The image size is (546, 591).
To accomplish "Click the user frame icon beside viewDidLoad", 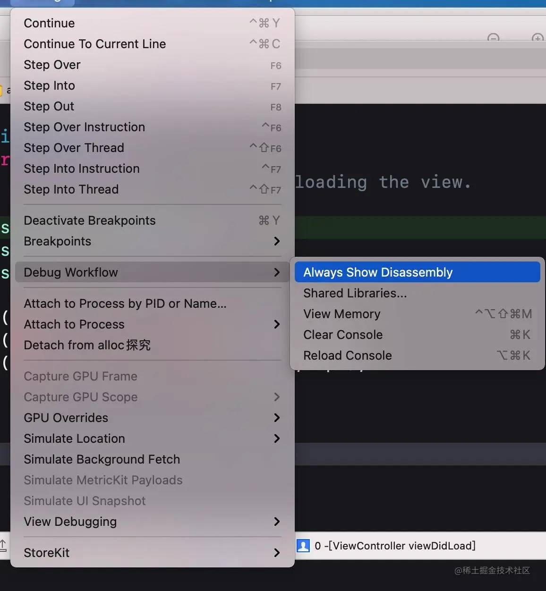I will pyautogui.click(x=303, y=546).
